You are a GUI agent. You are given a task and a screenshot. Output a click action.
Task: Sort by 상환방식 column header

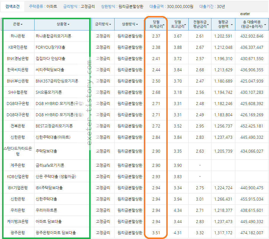click(130, 24)
